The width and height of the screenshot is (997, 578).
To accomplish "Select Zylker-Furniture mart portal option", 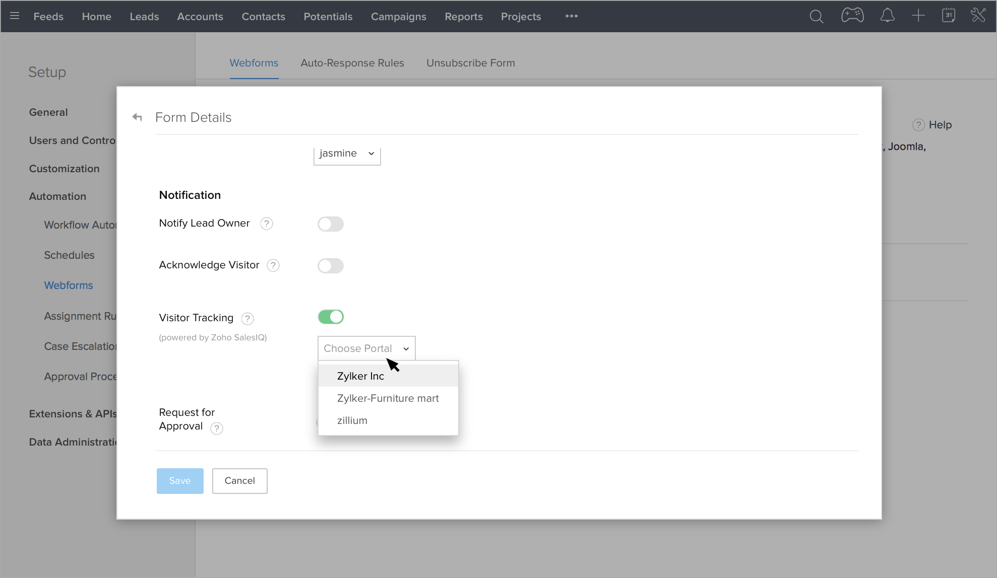I will [388, 398].
